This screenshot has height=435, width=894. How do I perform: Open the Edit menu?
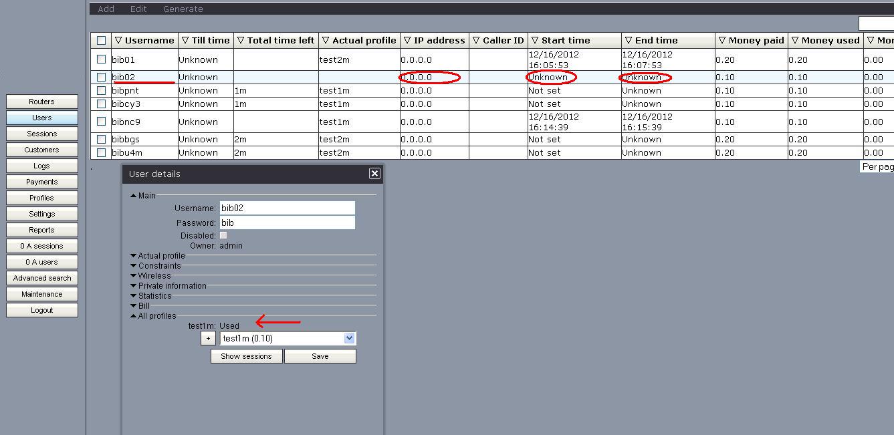[138, 9]
